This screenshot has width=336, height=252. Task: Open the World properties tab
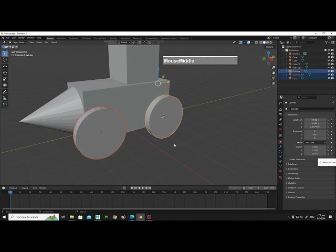click(280, 129)
